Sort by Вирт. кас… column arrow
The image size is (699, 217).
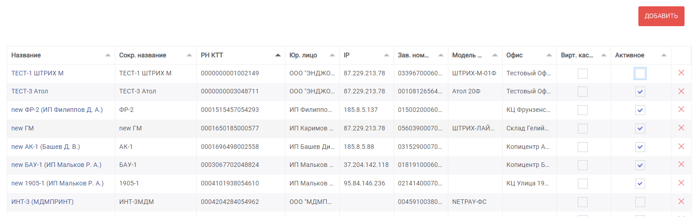click(604, 55)
